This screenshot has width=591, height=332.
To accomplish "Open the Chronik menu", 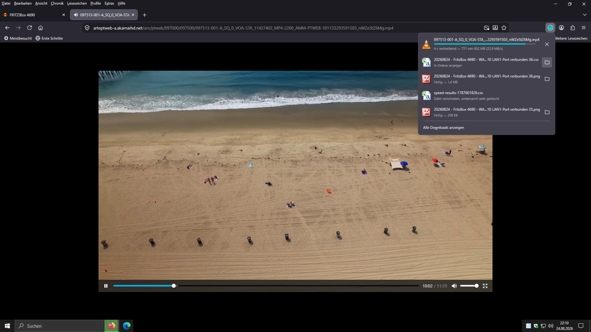I will tap(57, 3).
